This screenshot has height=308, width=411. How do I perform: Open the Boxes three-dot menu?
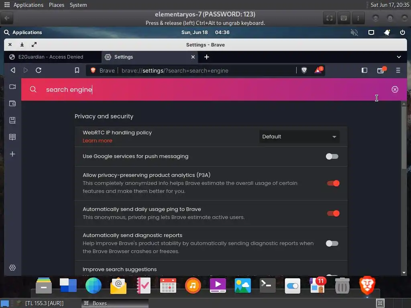(x=358, y=18)
